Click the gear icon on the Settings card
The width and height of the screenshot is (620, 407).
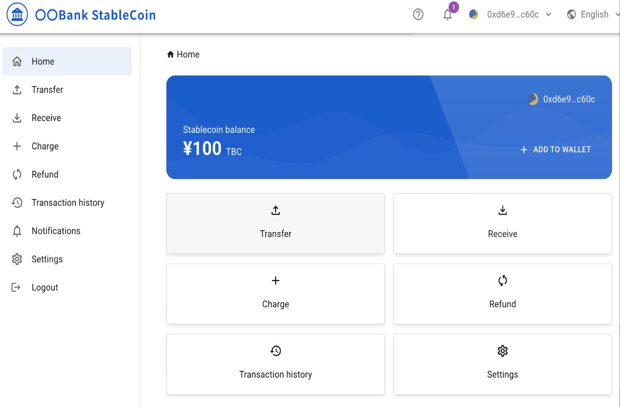pyautogui.click(x=502, y=351)
